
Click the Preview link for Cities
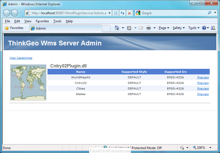pyautogui.click(x=203, y=89)
